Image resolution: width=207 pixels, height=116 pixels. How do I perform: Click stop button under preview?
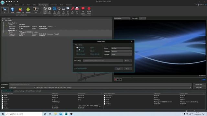[x=118, y=80]
